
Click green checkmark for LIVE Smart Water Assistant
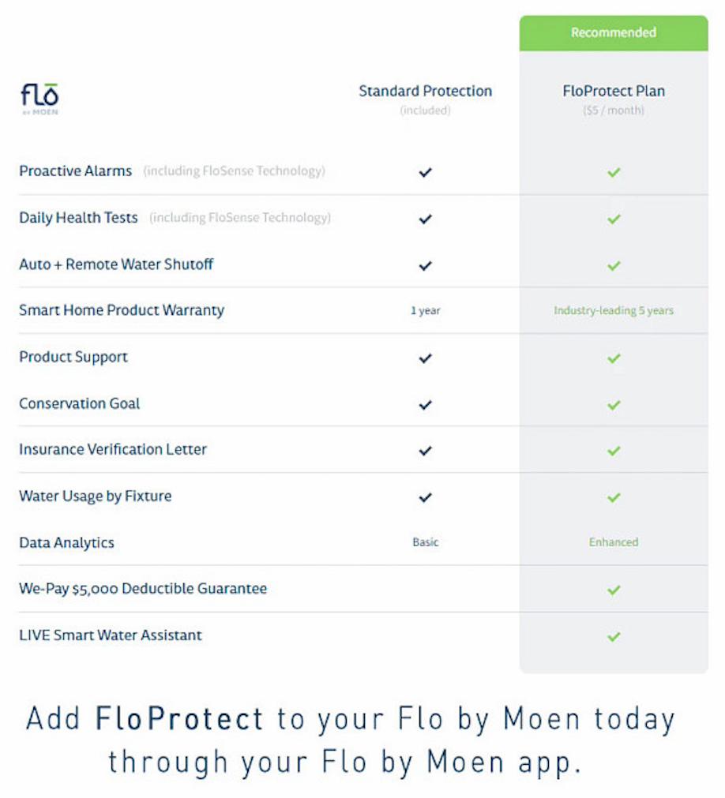[614, 636]
